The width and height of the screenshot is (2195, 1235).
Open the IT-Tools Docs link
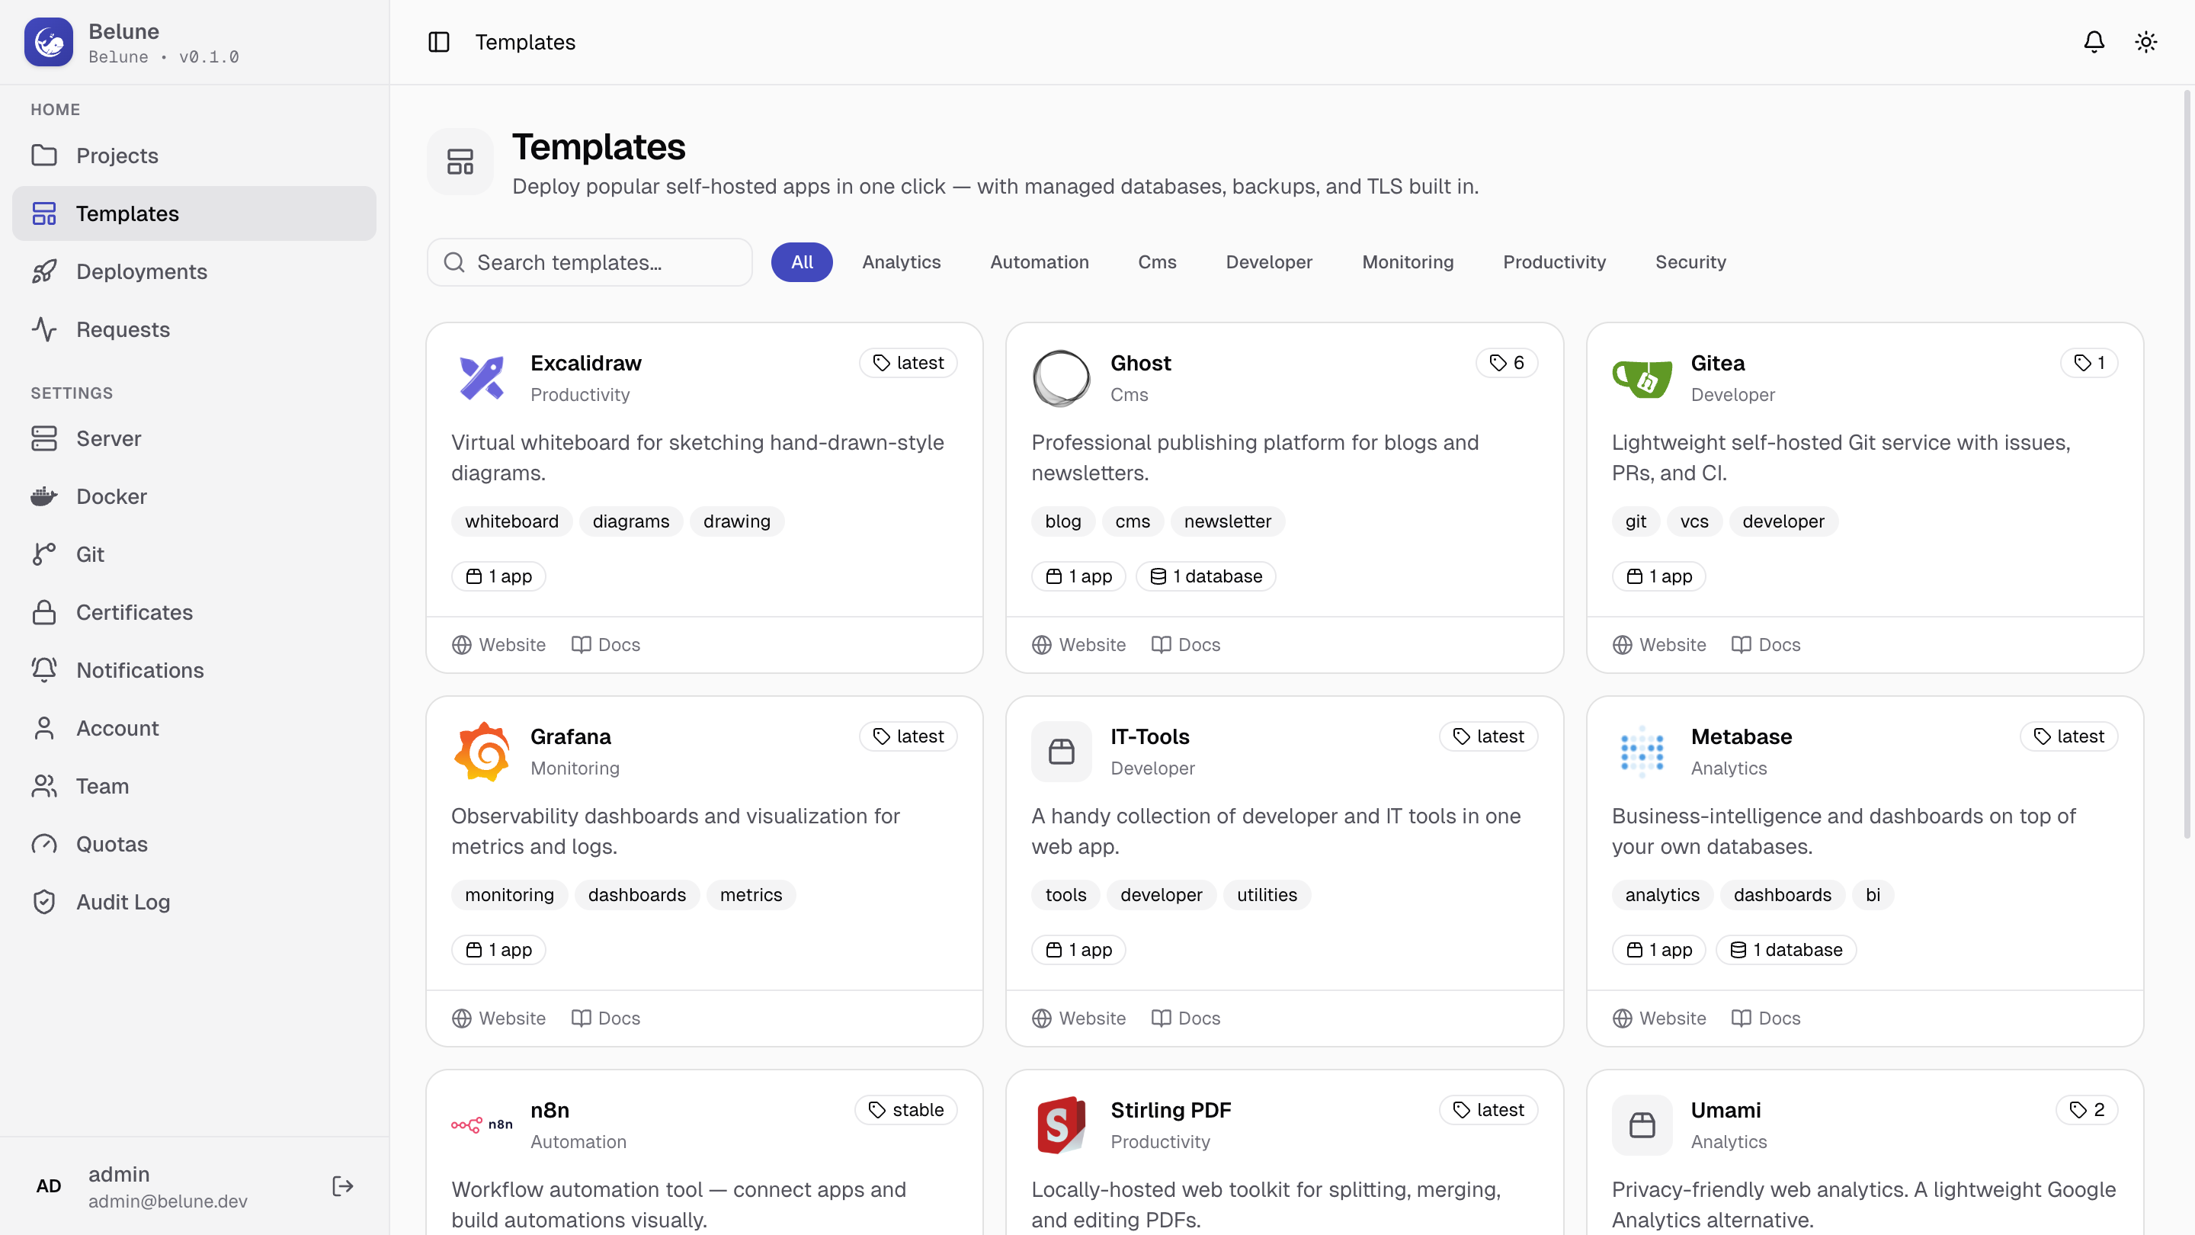1186,1018
